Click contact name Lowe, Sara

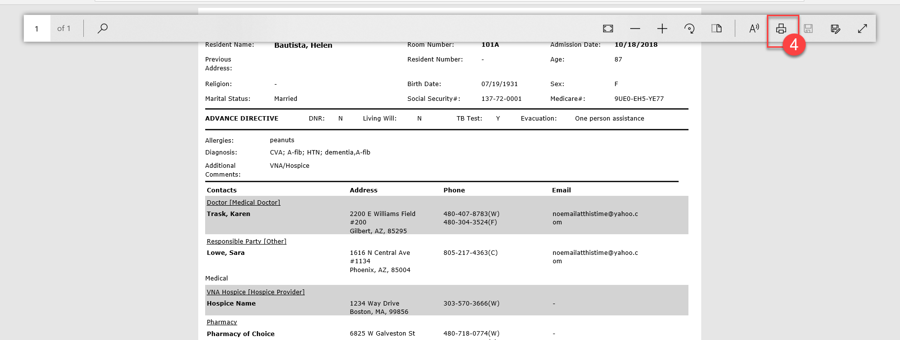225,252
